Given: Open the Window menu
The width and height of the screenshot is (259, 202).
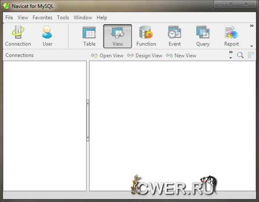Looking at the screenshot, I should [x=83, y=18].
